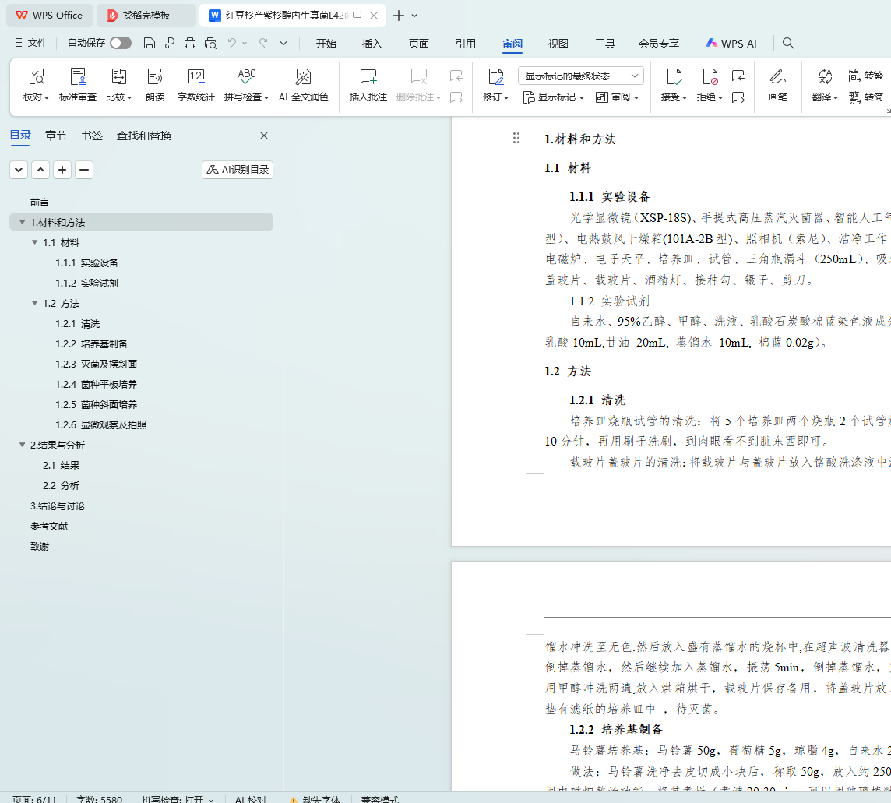Click the insert comment (插入批注) icon
The height and width of the screenshot is (803, 891).
[368, 77]
